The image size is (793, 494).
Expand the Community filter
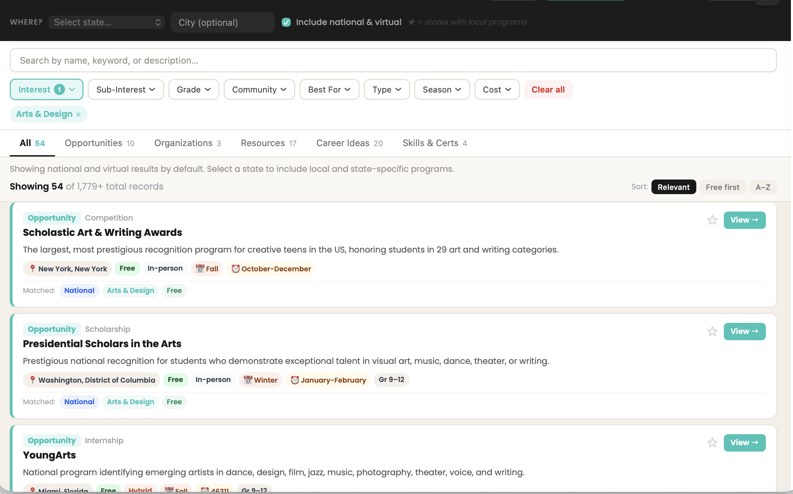pos(259,89)
